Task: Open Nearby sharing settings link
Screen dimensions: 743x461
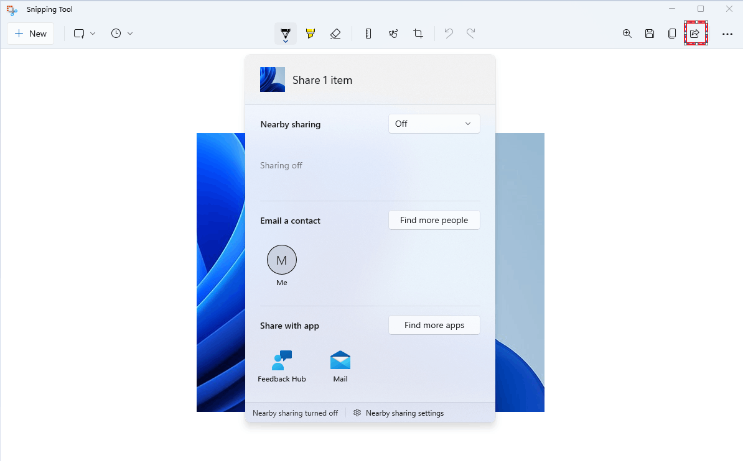Action: [x=399, y=413]
